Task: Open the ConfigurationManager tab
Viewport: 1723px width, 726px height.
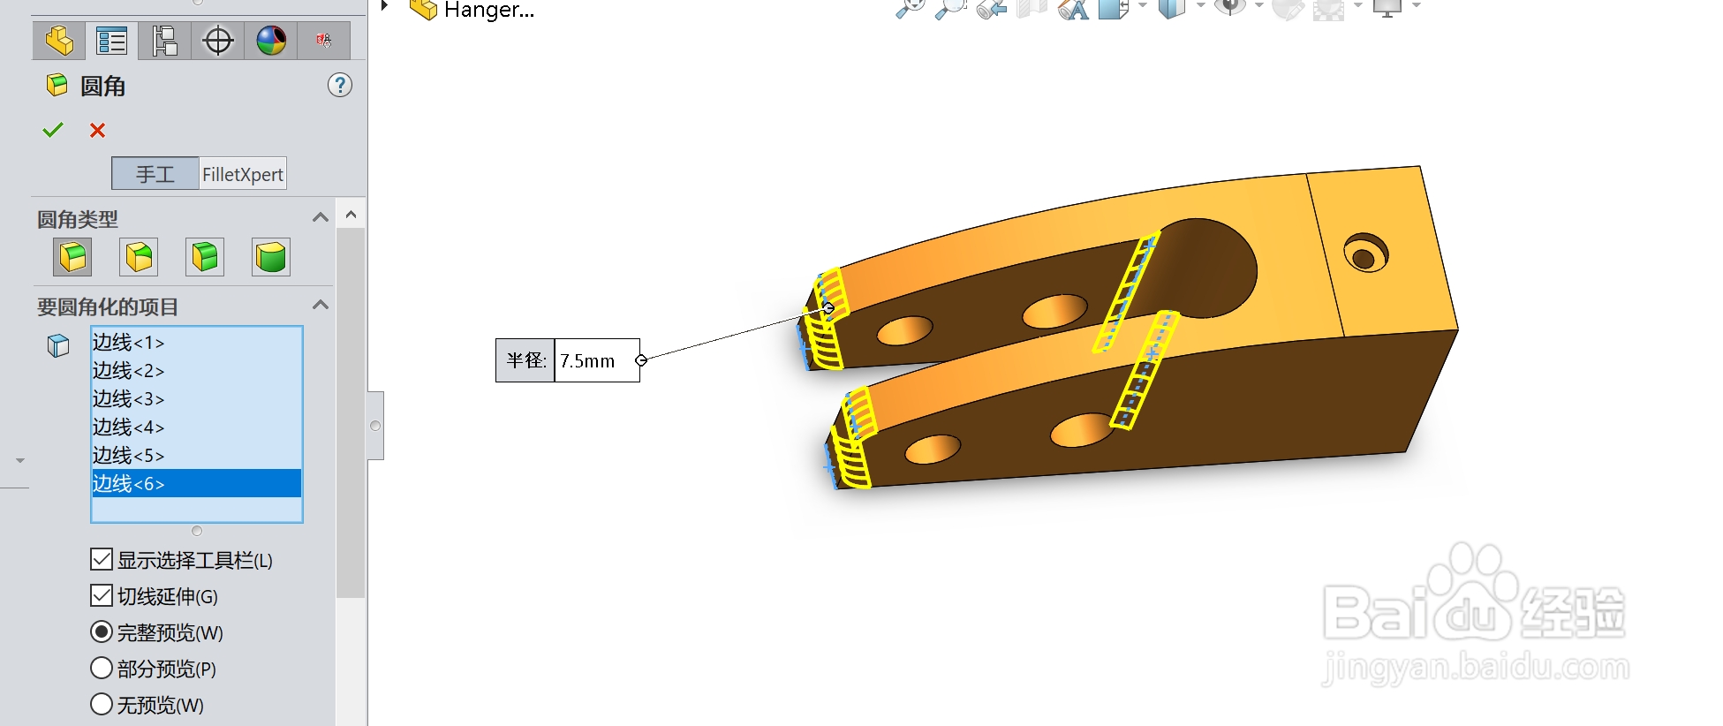Action: tap(165, 41)
